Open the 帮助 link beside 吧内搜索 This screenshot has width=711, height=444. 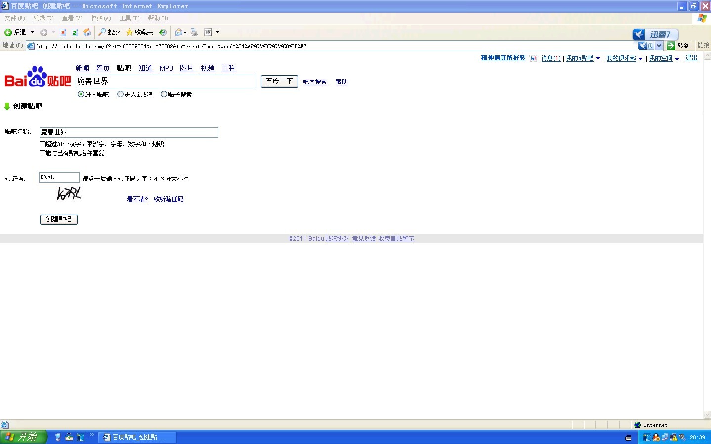[x=342, y=82]
